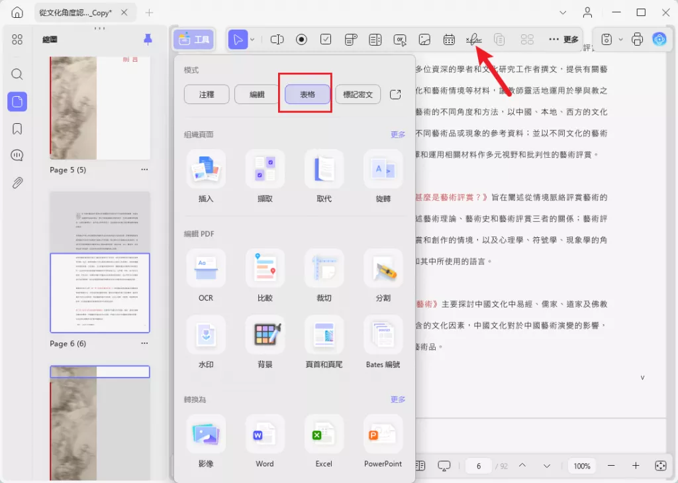Toggle fit page view icon
Viewport: 678px width, 483px height.
click(x=661, y=466)
